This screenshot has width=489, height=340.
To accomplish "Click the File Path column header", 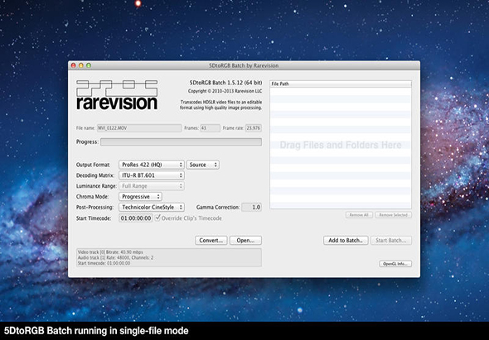I will tap(341, 84).
